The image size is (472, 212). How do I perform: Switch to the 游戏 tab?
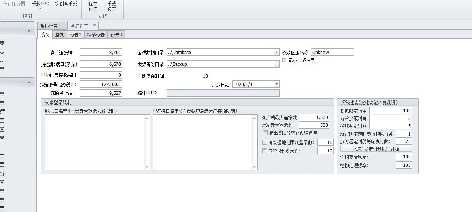pos(59,35)
